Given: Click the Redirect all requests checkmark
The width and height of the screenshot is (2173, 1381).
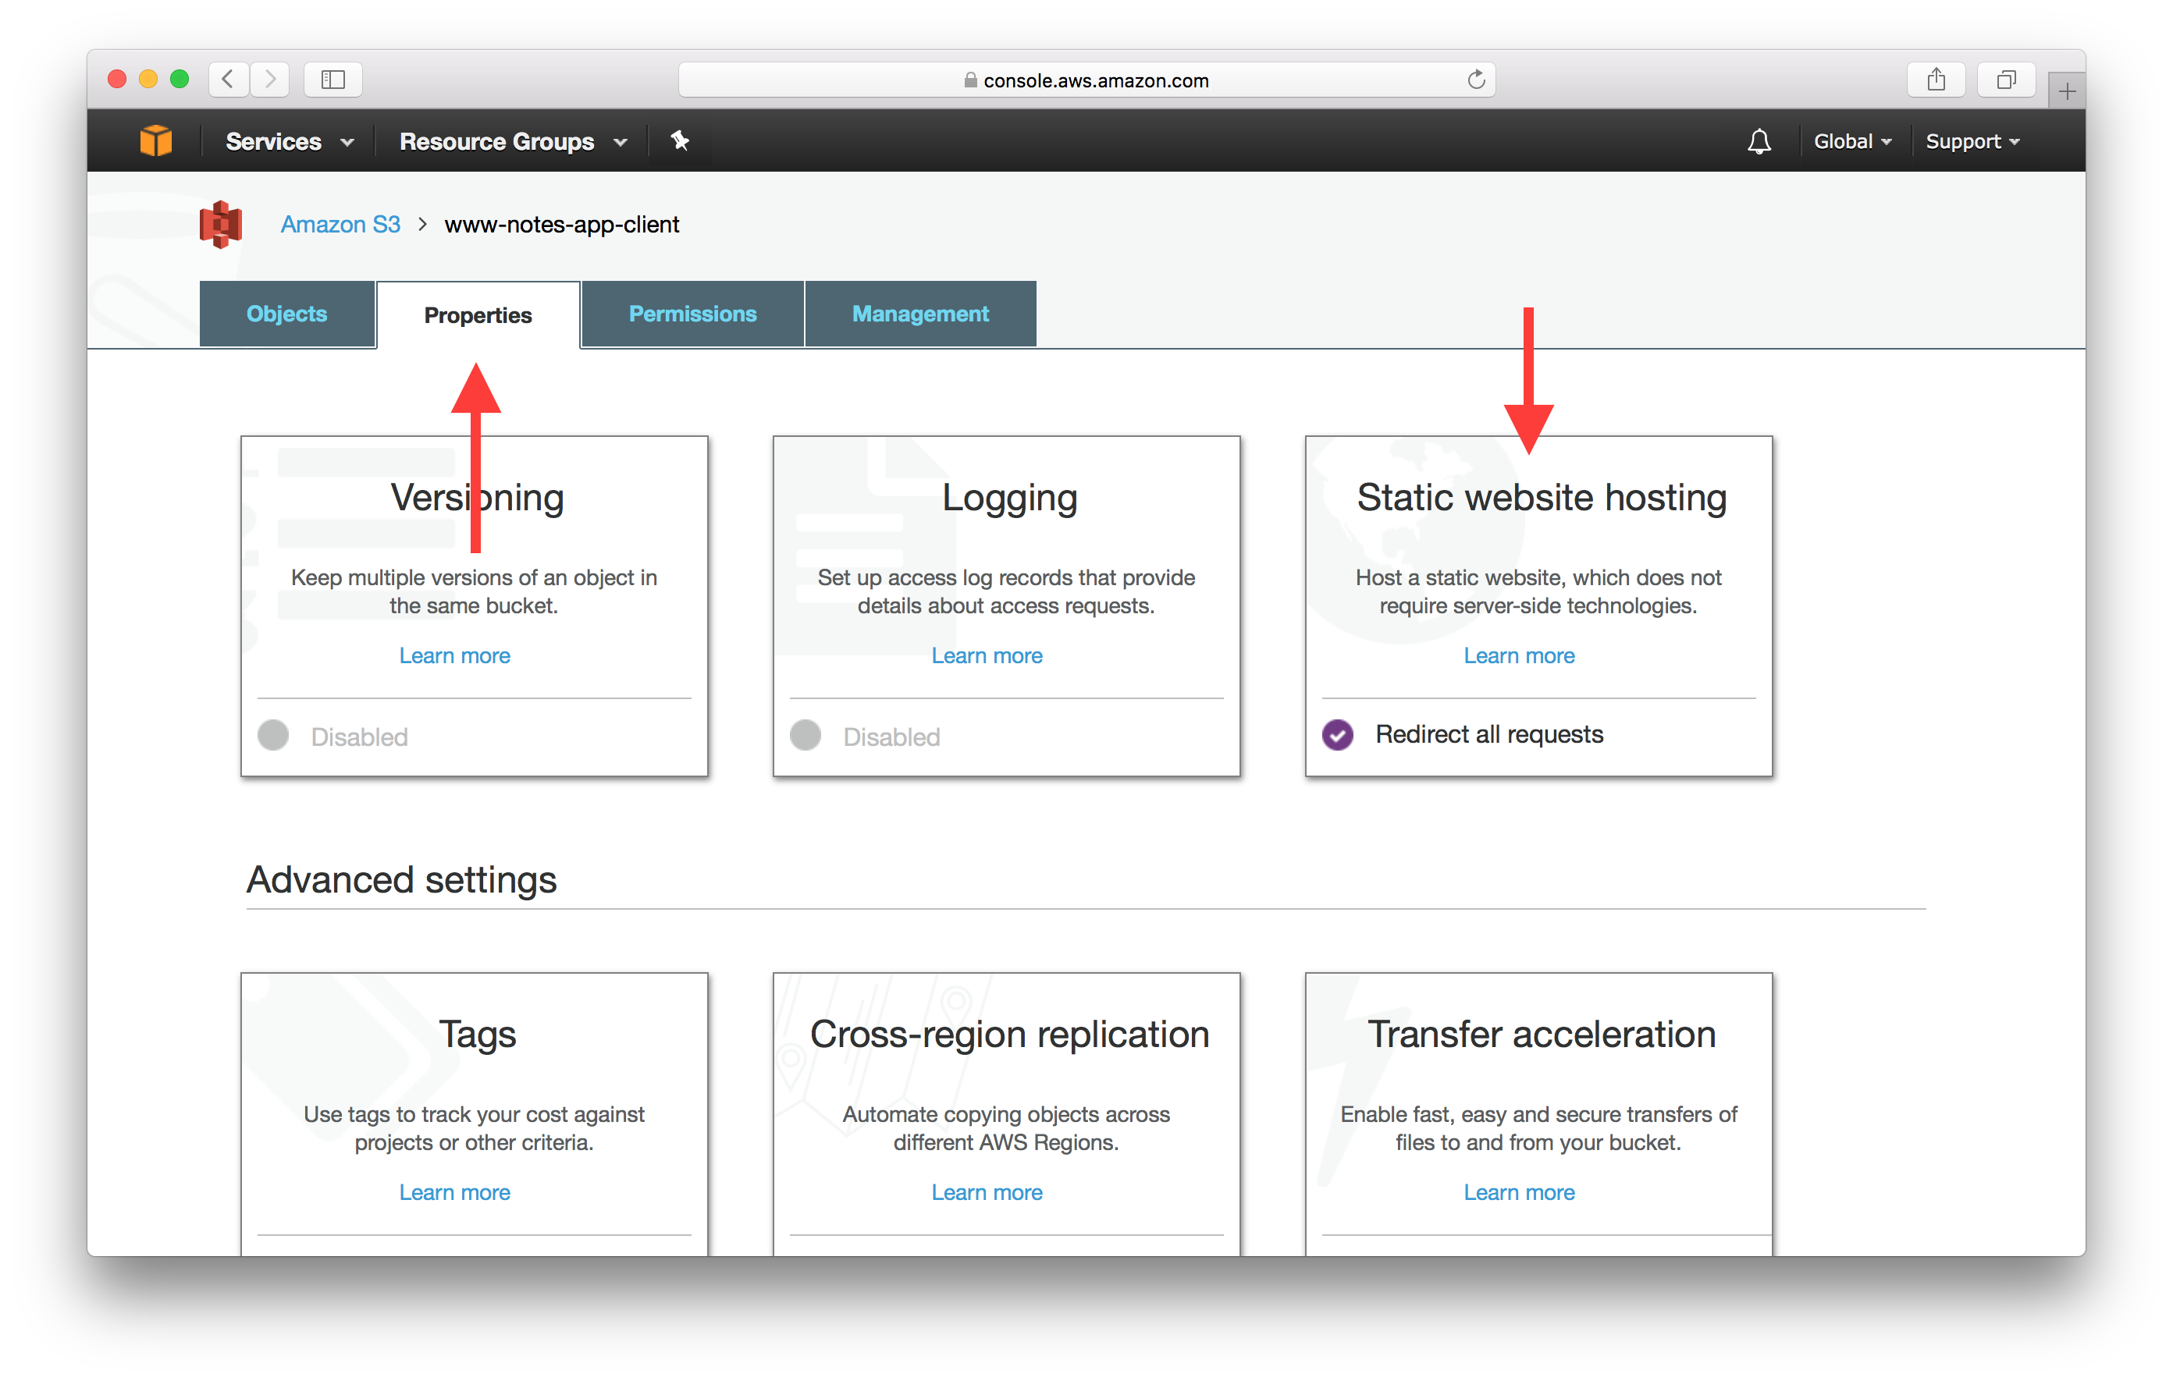Looking at the screenshot, I should pyautogui.click(x=1337, y=735).
